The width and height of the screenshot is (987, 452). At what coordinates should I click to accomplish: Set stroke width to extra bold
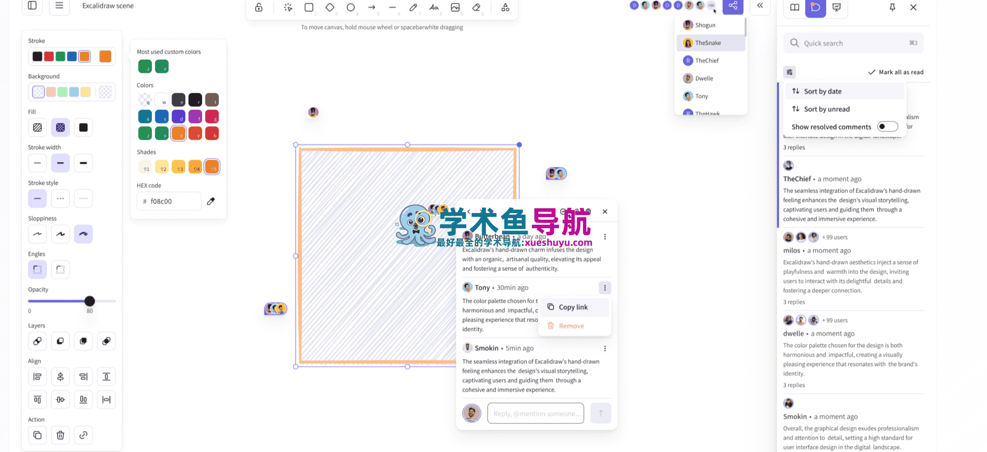(83, 163)
